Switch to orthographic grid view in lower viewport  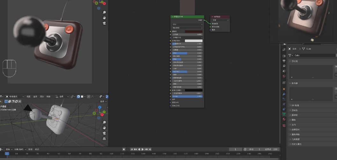click(x=104, y=139)
